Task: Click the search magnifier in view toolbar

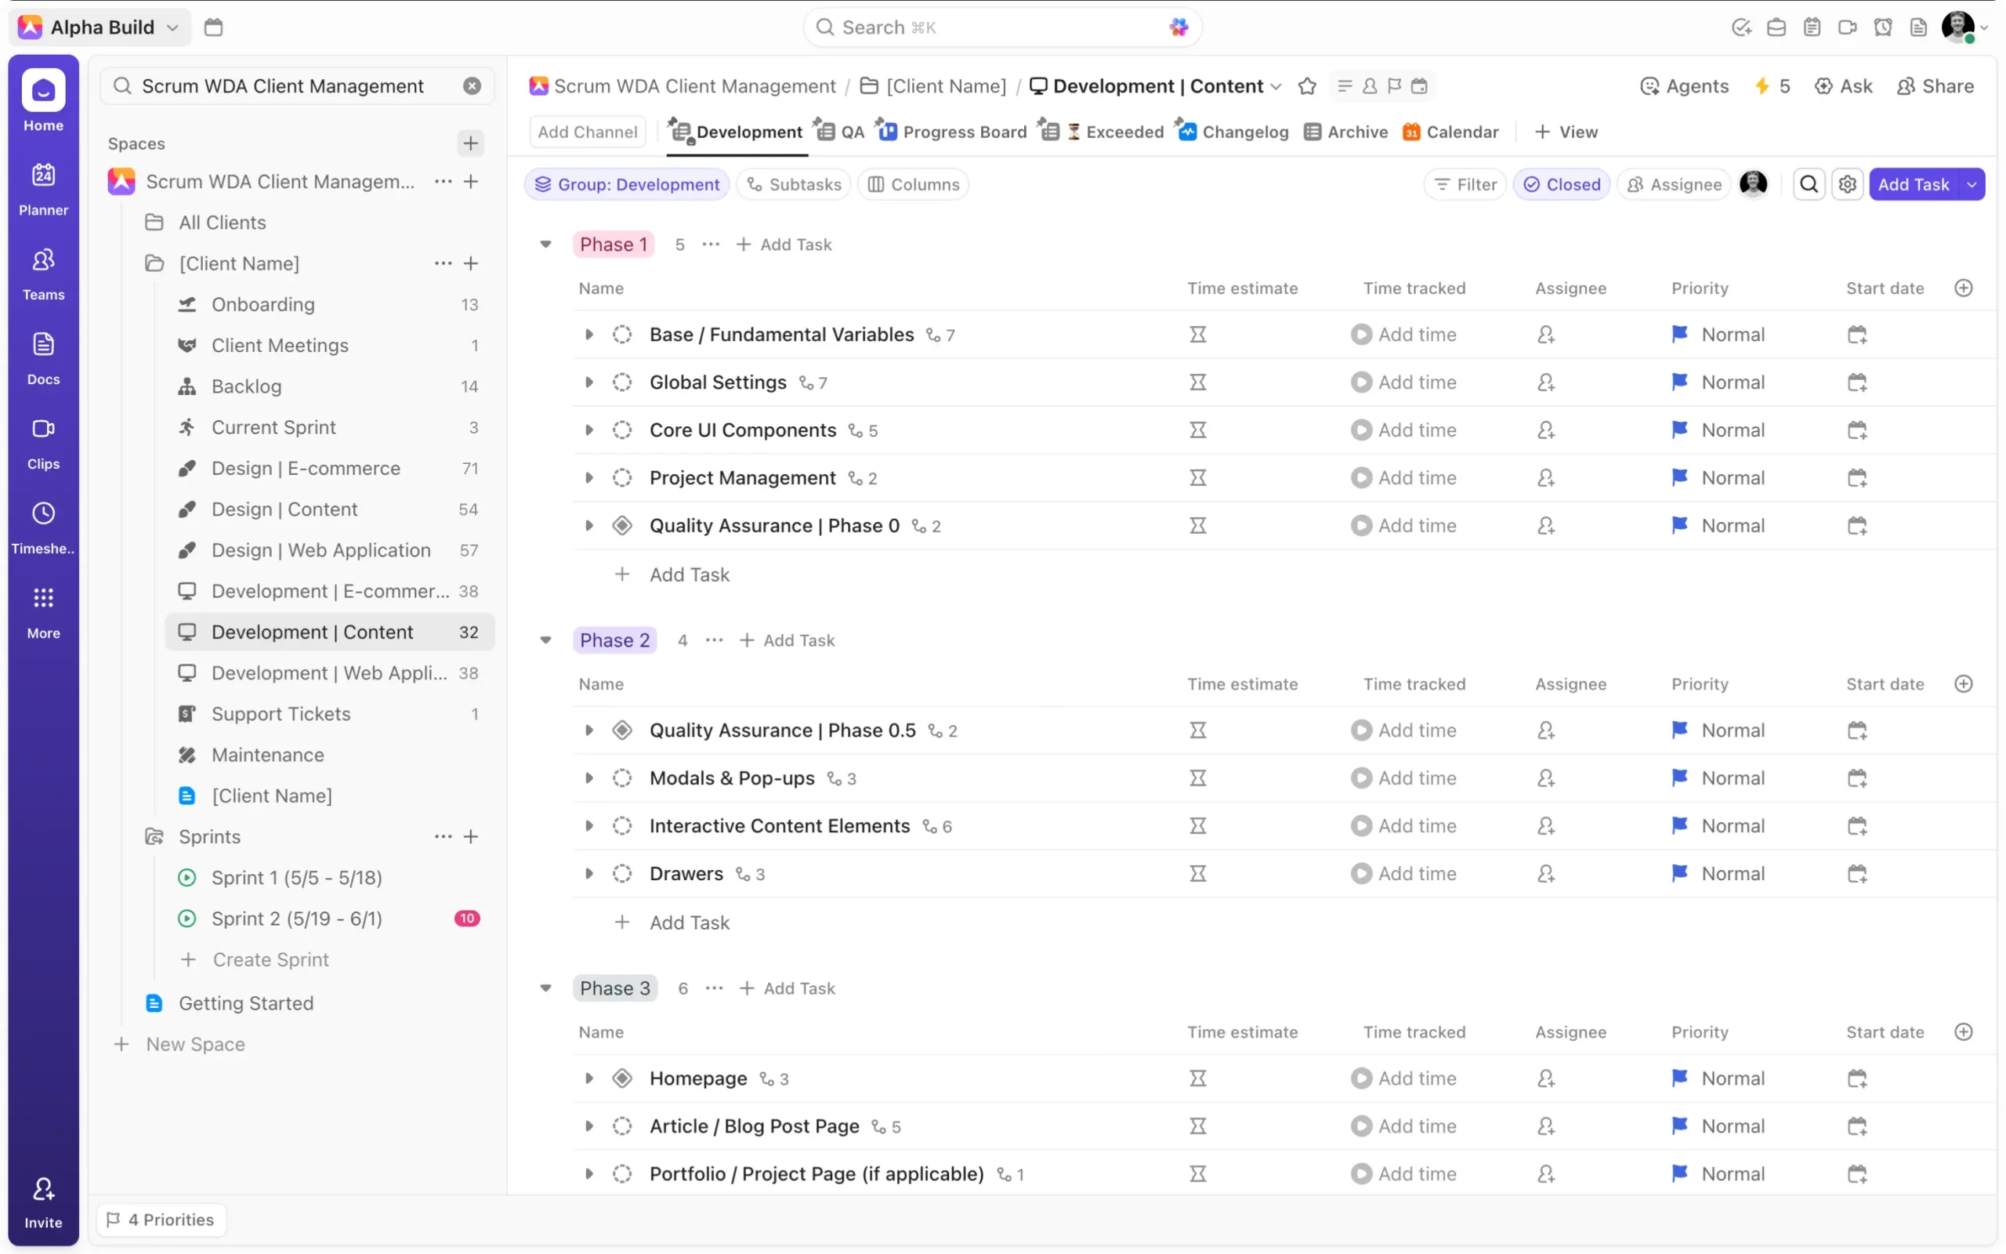Action: coord(1809,184)
